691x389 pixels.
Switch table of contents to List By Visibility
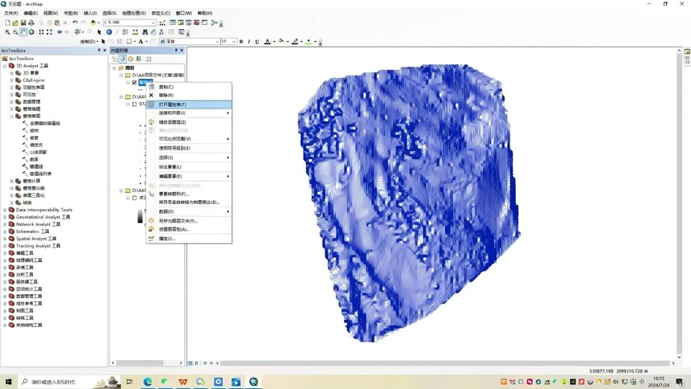[x=130, y=59]
